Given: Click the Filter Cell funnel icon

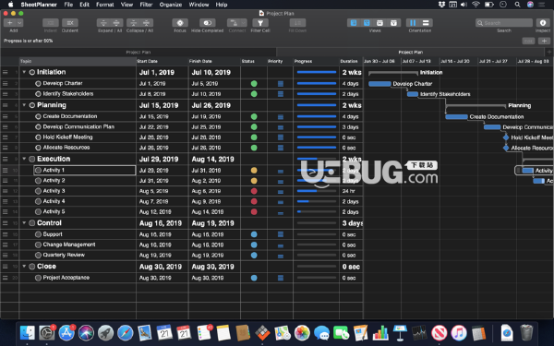Looking at the screenshot, I should 260,23.
